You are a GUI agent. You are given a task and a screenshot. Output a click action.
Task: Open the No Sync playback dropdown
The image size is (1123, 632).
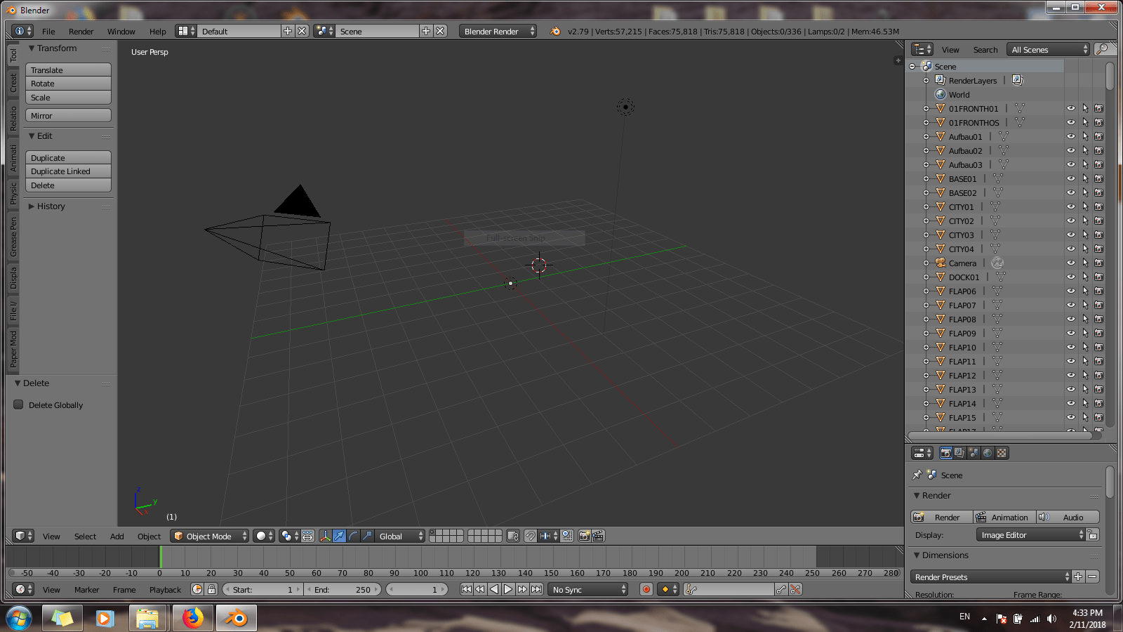click(588, 590)
